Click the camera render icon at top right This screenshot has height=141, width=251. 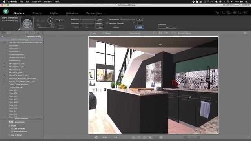(x=234, y=13)
